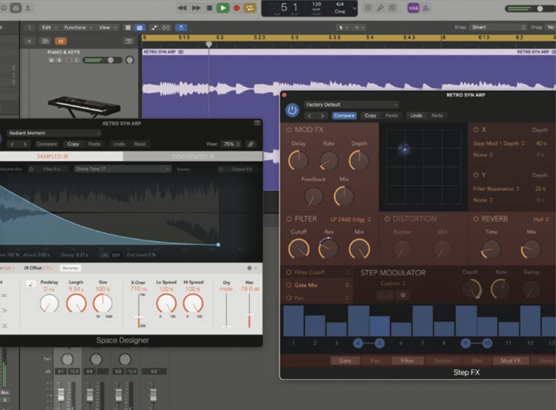Select the scissors tool in the top-left toolbar
The width and height of the screenshot is (556, 410).
(29, 8)
